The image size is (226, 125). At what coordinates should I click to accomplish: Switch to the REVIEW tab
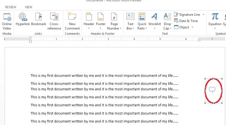11,7
